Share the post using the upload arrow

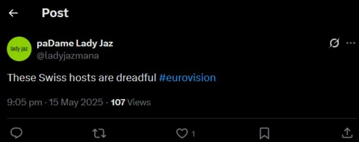click(x=347, y=133)
